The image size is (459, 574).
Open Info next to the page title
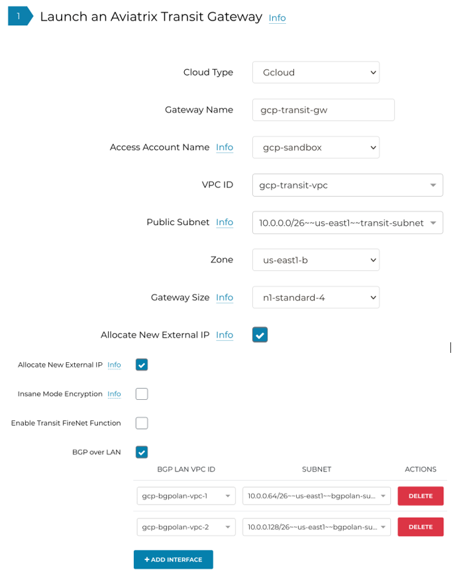click(277, 18)
